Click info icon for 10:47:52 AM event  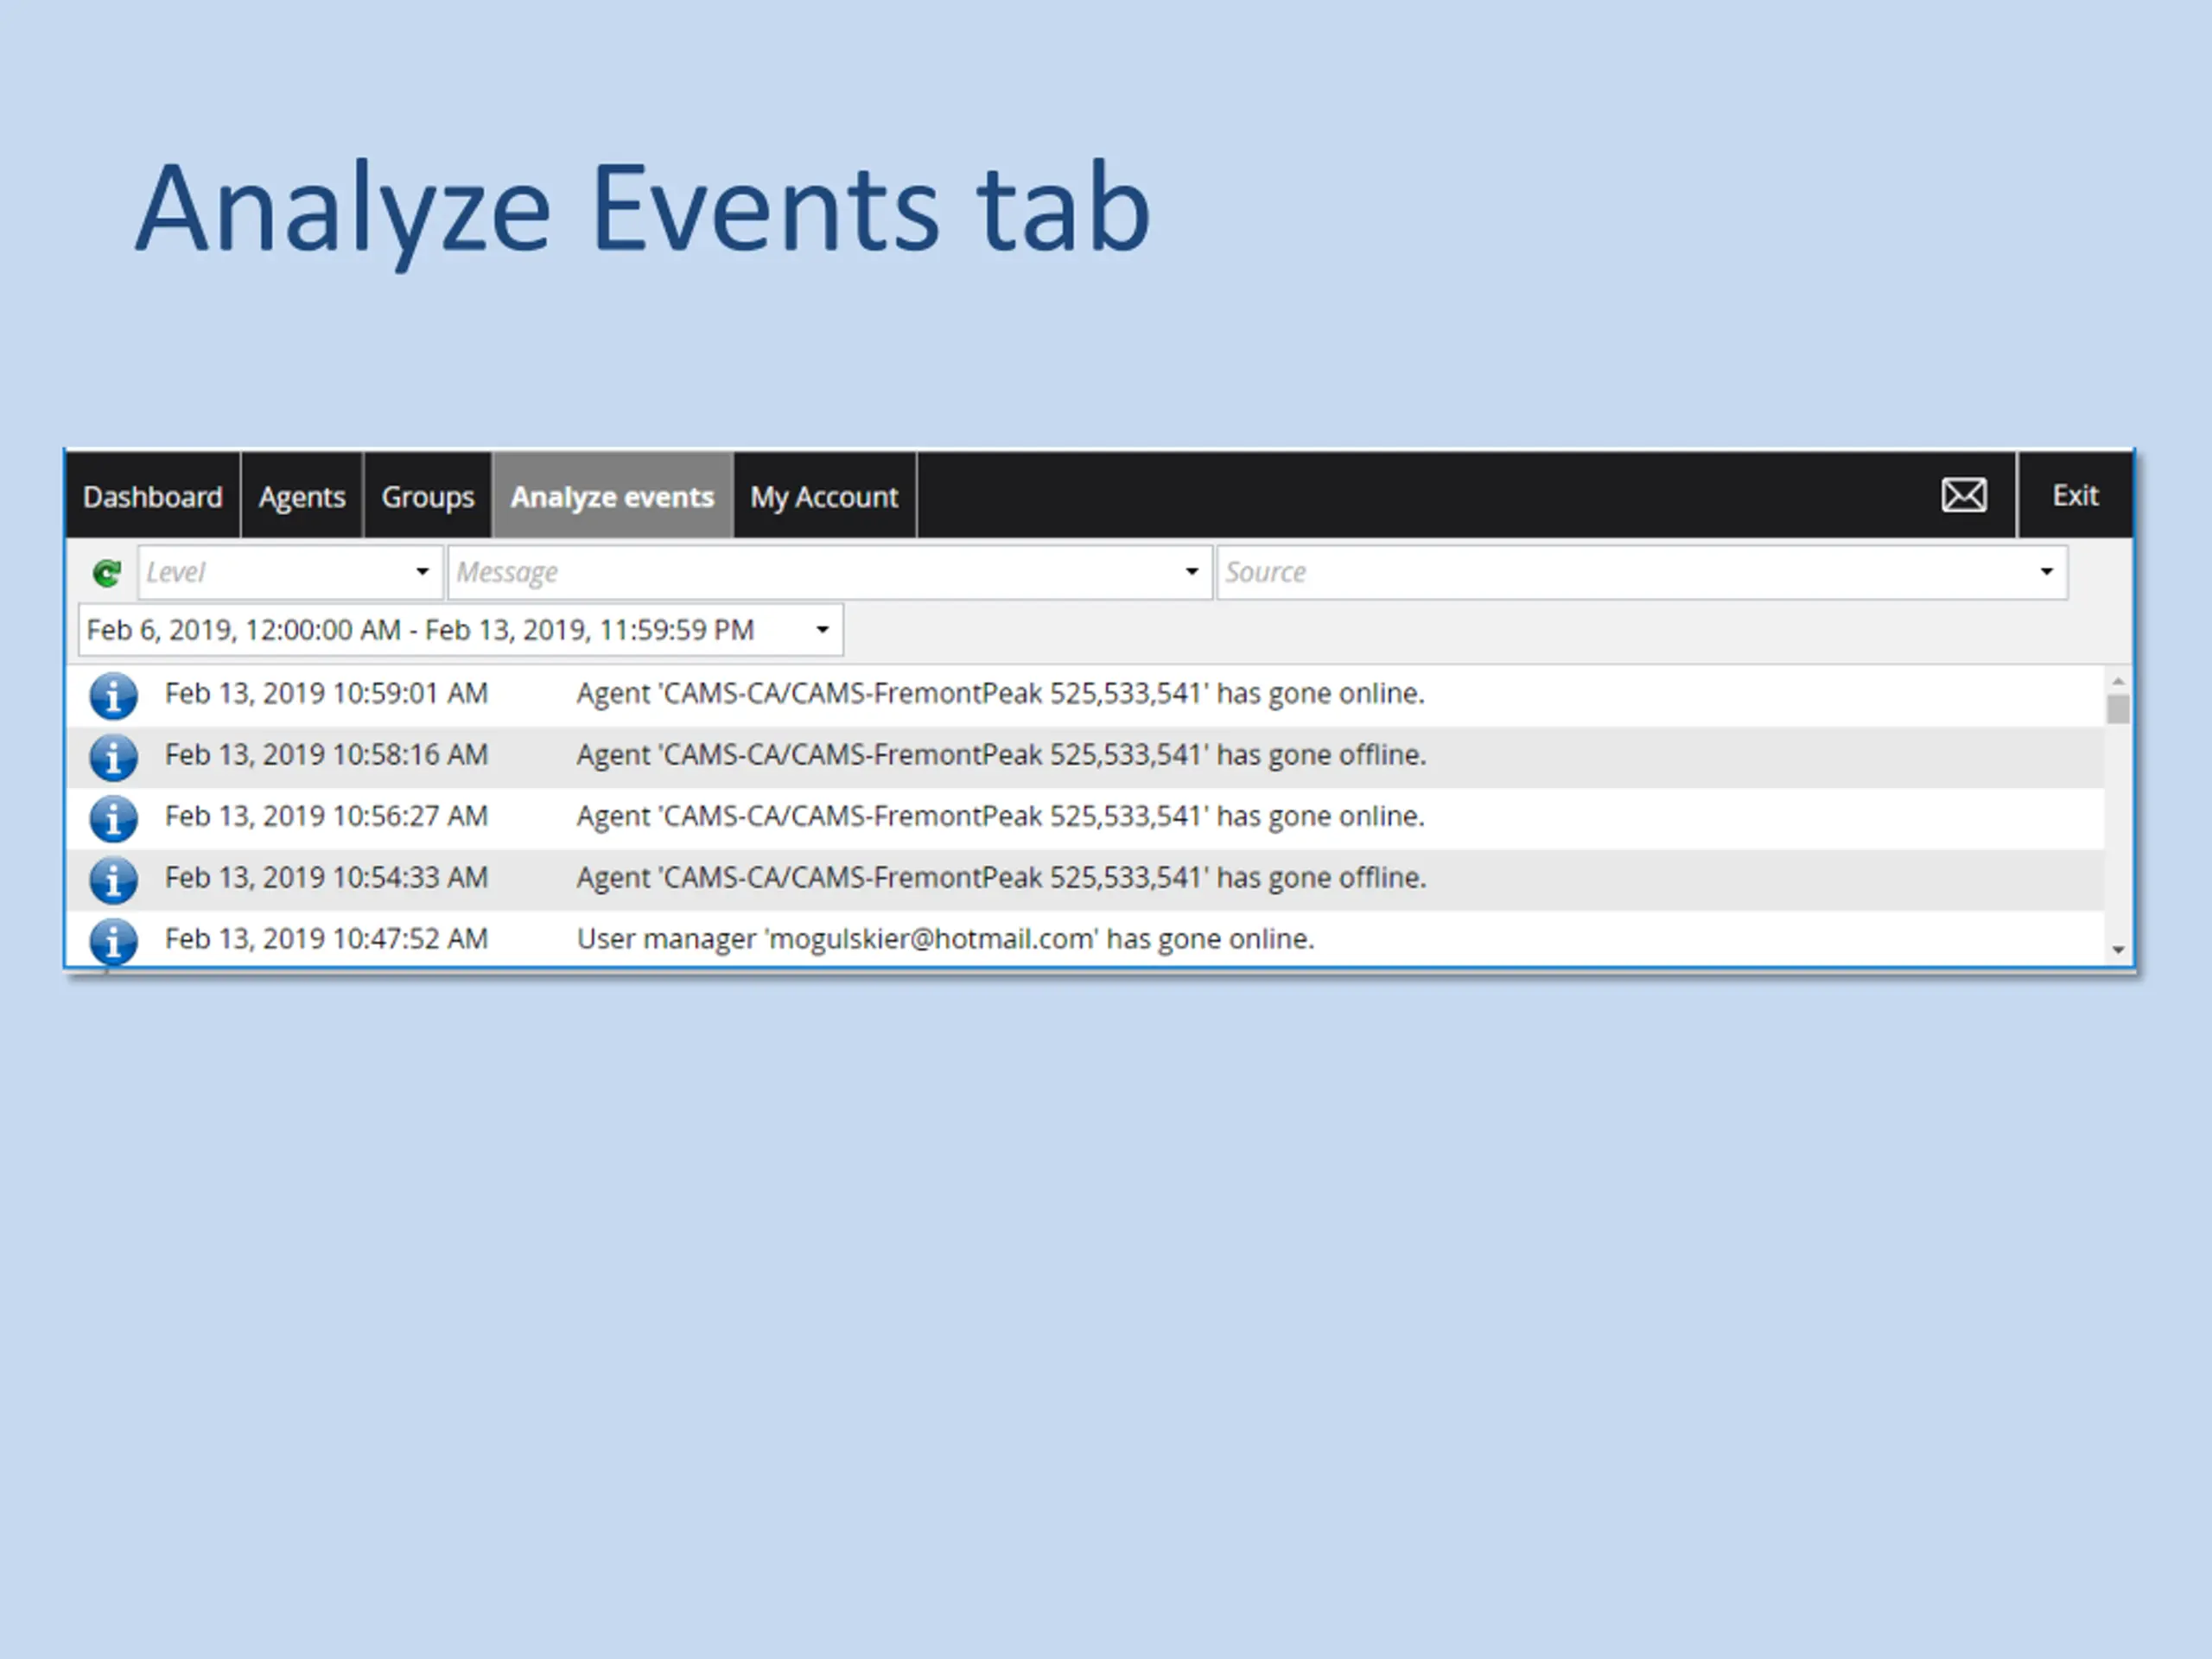pyautogui.click(x=113, y=941)
